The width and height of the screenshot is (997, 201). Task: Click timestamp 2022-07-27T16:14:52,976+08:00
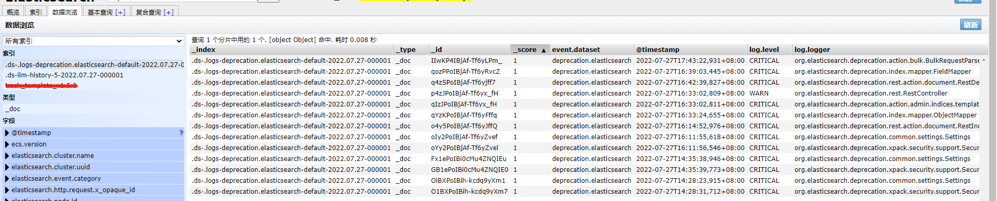690,126
